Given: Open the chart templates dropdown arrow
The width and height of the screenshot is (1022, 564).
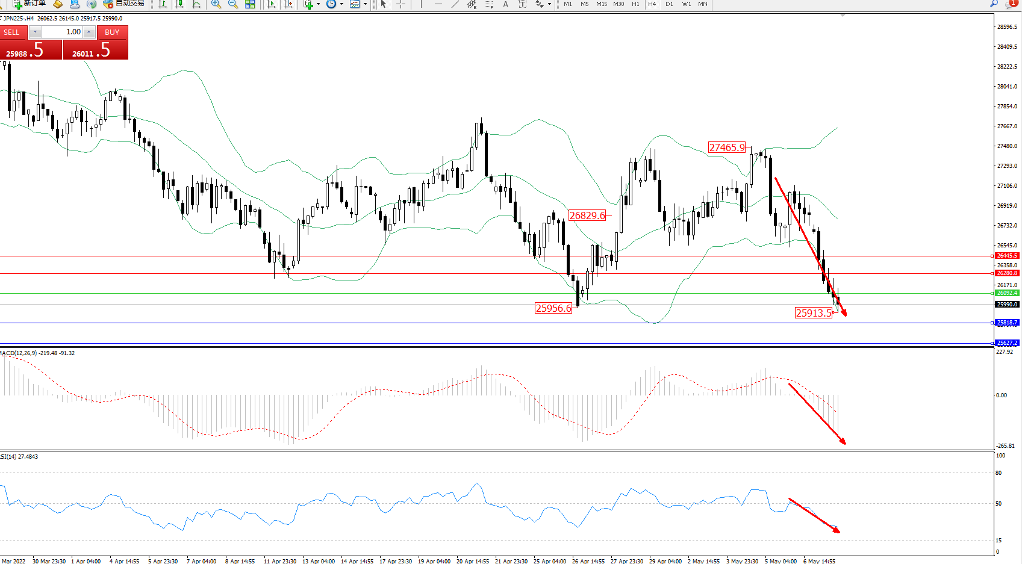Looking at the screenshot, I should coord(365,4).
